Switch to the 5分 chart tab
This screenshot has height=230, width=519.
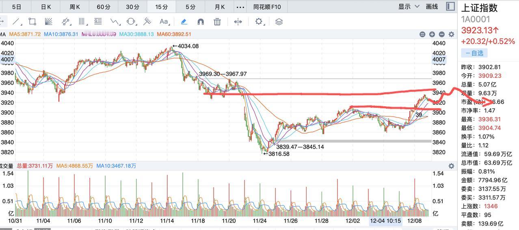coord(190,7)
